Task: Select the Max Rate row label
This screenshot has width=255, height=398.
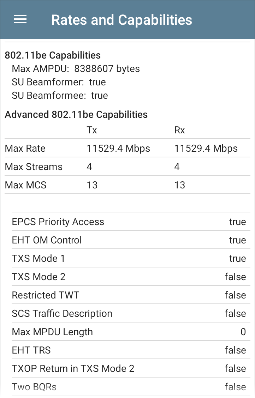Action: (x=25, y=149)
